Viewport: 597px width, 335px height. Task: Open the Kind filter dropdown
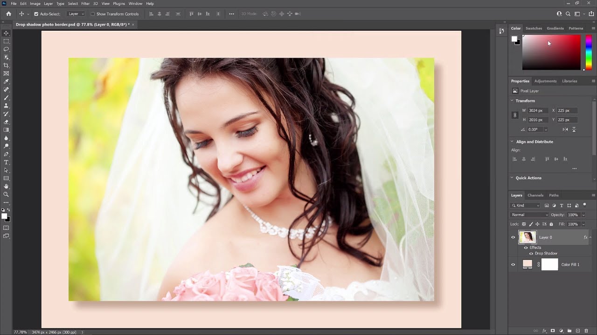[x=526, y=206]
